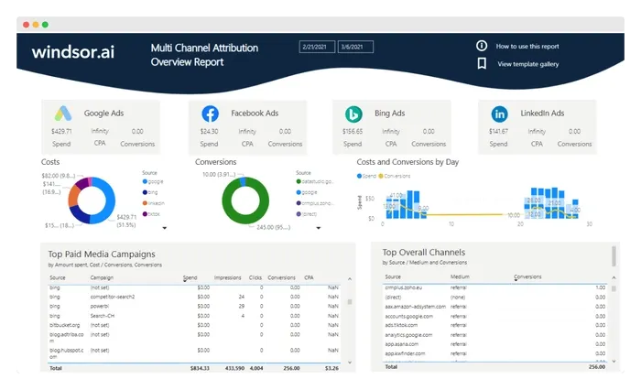Select the powerbi campaign row

click(x=194, y=306)
